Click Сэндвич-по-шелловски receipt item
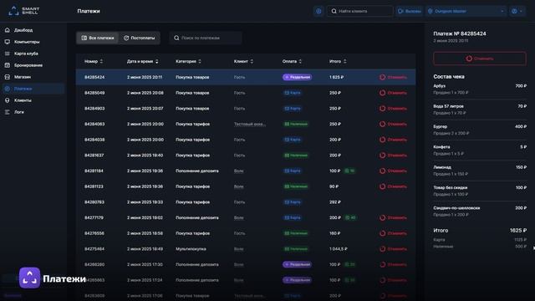The height and width of the screenshot is (301, 535). tap(480, 212)
